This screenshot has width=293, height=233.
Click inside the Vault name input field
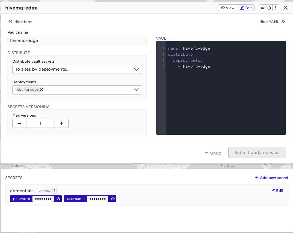[77, 41]
